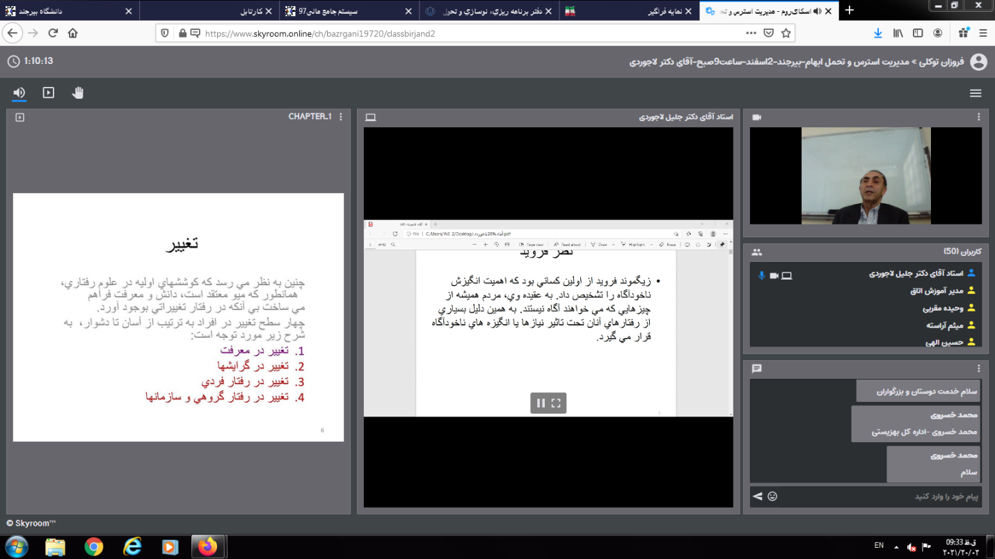Click the send message arrow icon
The width and height of the screenshot is (995, 559).
click(x=757, y=496)
